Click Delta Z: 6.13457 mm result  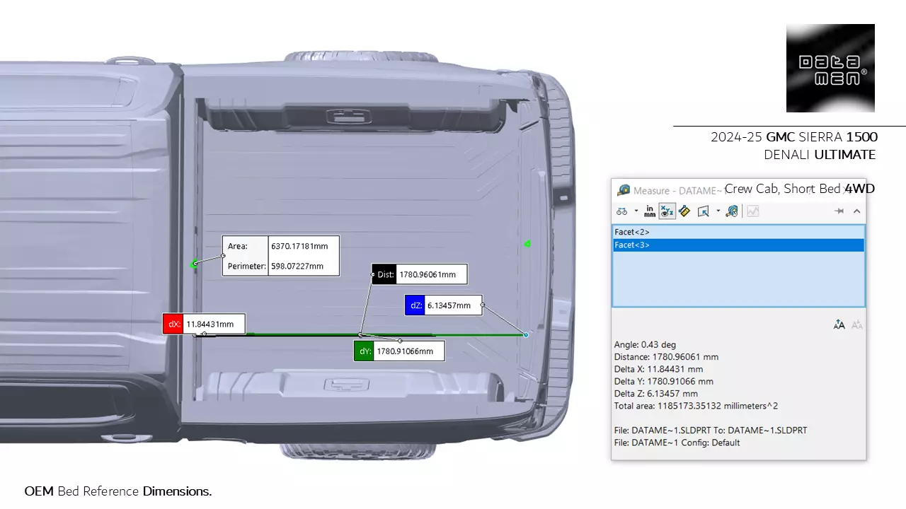click(655, 393)
